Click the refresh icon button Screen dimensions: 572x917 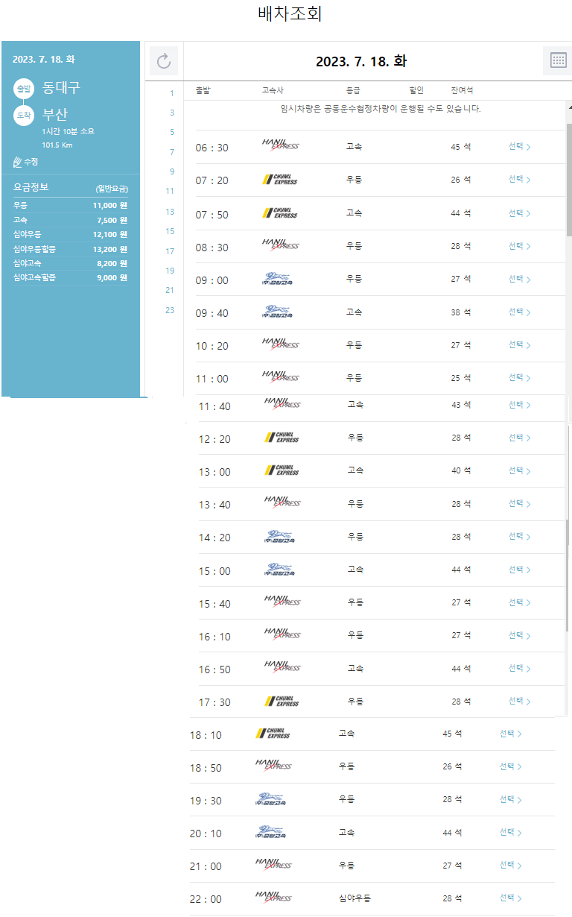point(164,61)
